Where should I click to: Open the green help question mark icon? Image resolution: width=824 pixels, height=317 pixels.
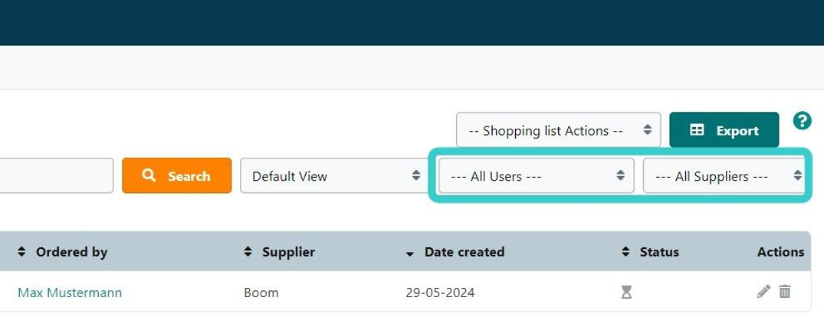(802, 121)
